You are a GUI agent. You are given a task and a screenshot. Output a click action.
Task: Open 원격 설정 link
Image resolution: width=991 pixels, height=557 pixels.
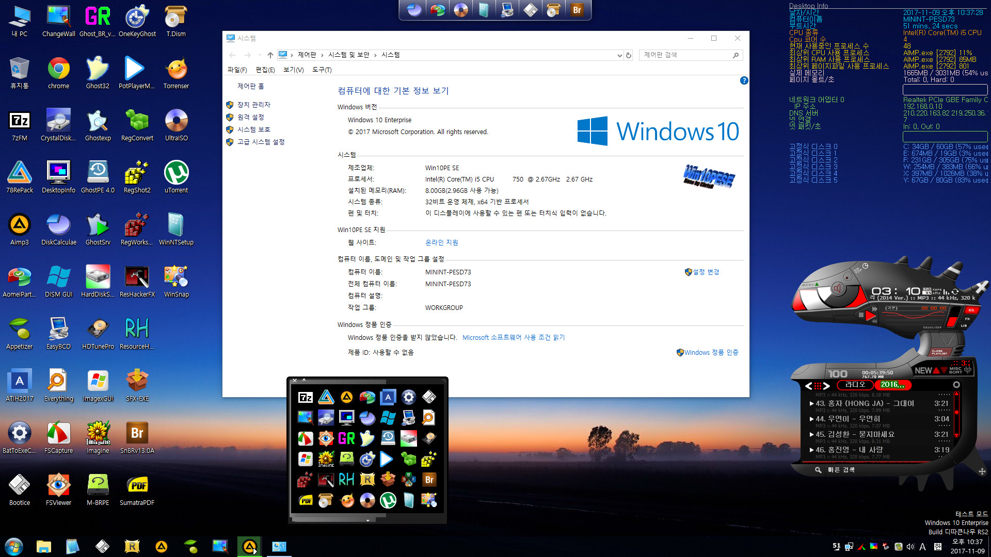tap(250, 117)
